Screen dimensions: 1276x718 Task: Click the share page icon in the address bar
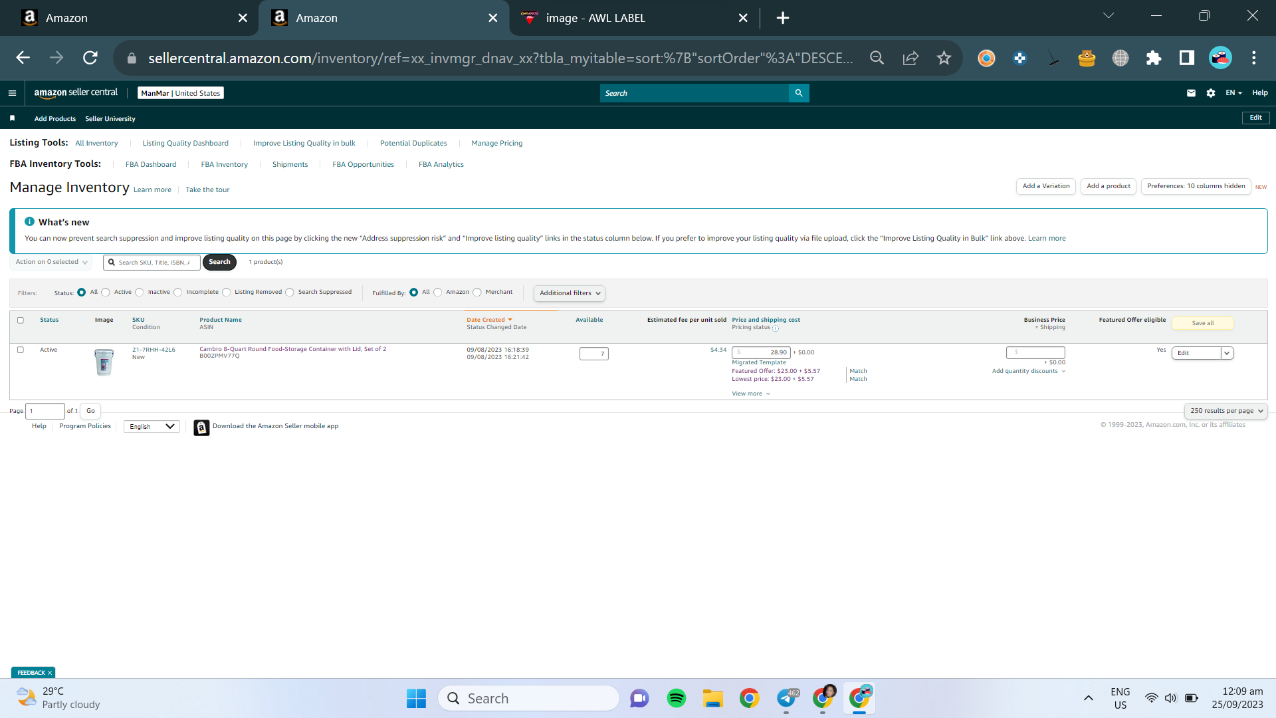tap(910, 58)
